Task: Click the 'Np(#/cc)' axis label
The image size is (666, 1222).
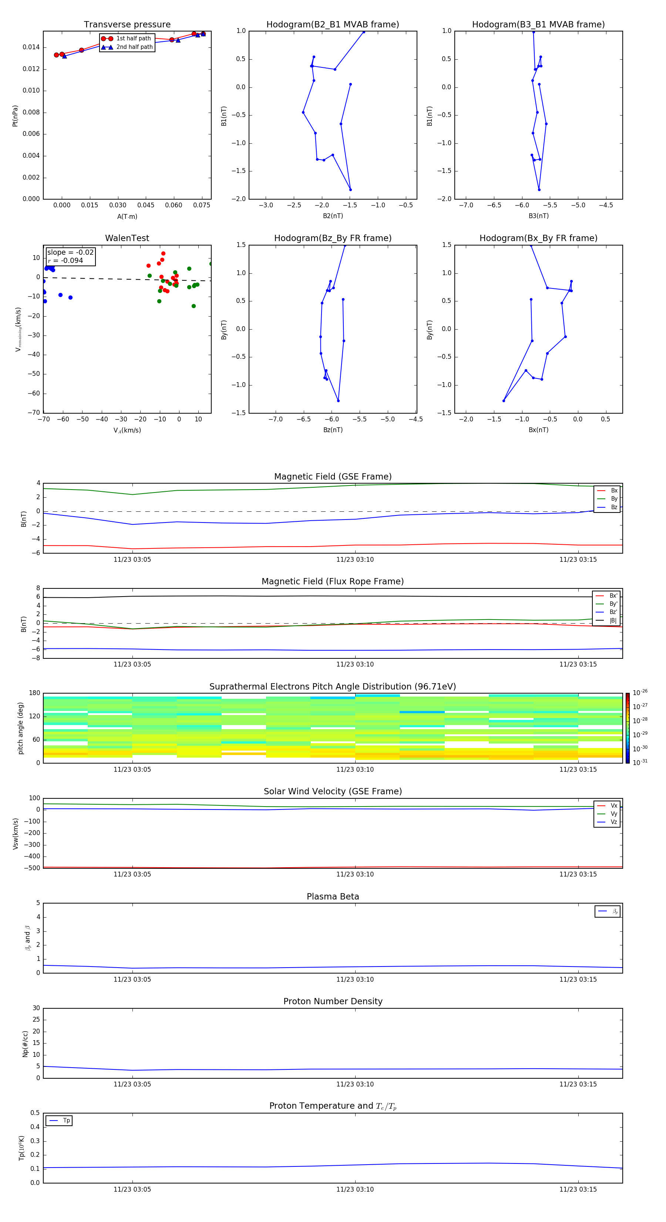Action: tap(25, 1044)
